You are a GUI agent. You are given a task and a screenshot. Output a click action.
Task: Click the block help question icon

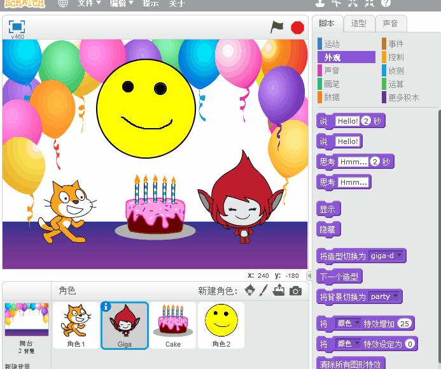click(386, 3)
